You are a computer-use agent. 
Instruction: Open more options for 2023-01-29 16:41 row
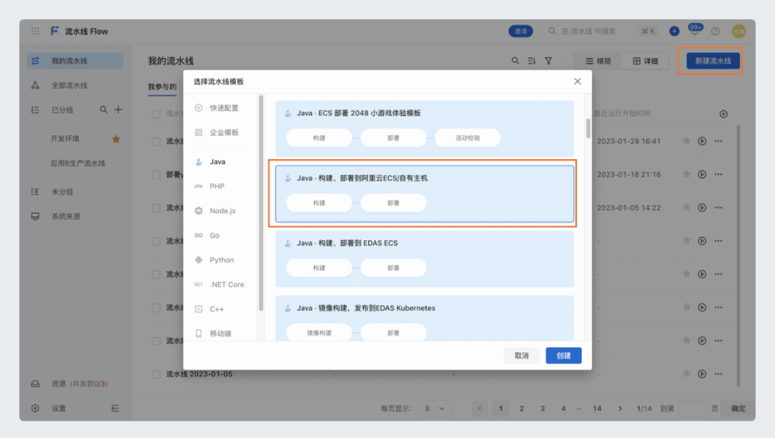[x=718, y=141]
